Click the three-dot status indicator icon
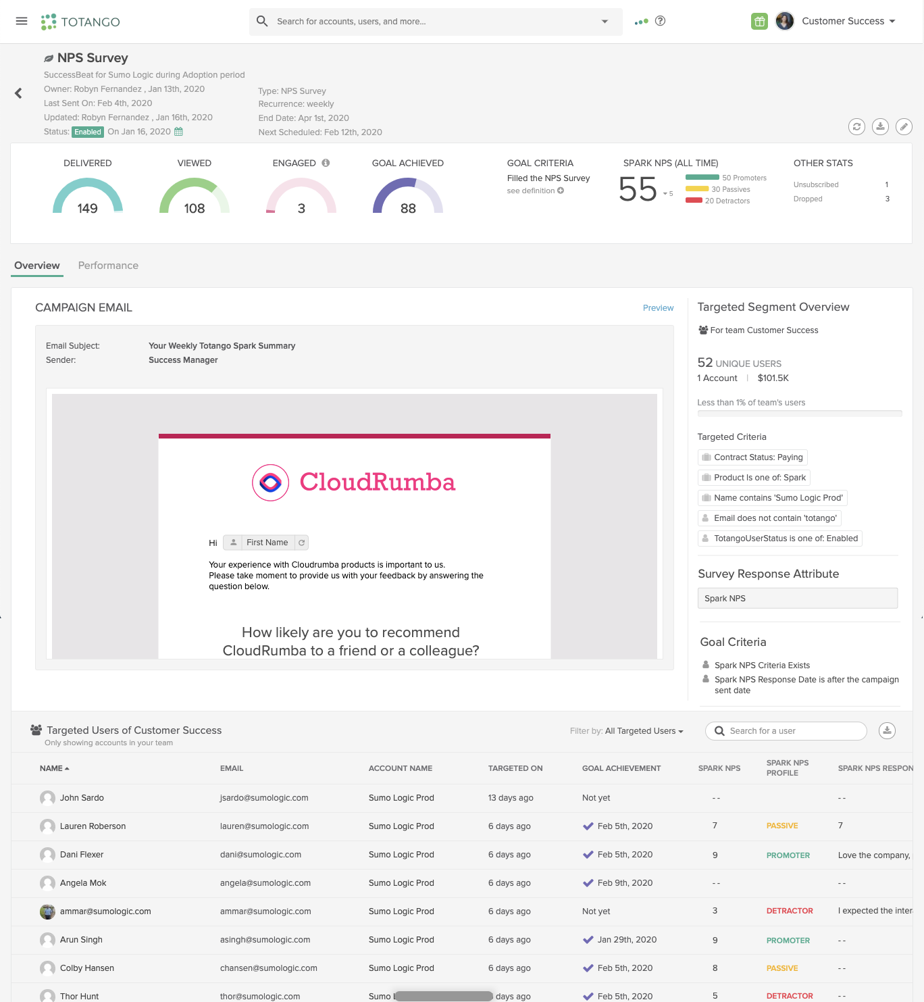 tap(641, 22)
